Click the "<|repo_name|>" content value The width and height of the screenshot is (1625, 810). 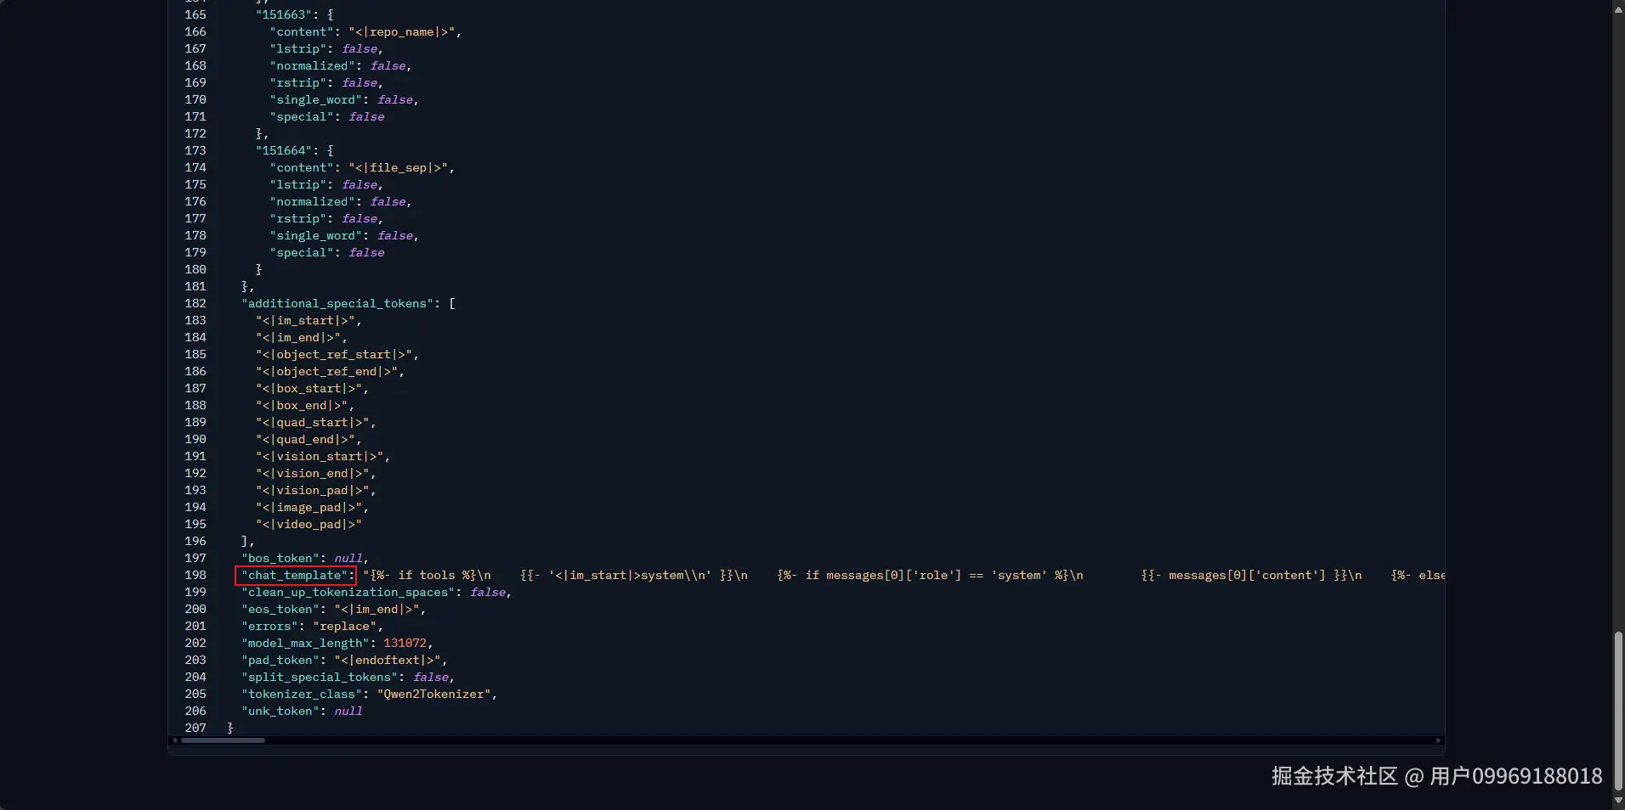tap(402, 32)
